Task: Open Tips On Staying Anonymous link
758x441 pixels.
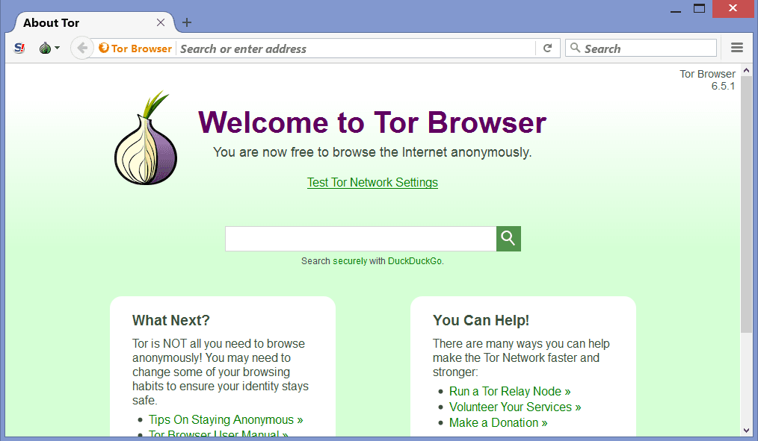Action: [x=226, y=420]
